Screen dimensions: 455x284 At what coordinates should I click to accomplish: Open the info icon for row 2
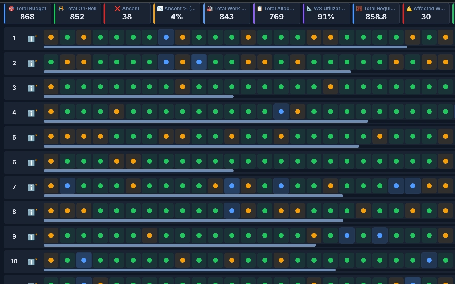(31, 64)
